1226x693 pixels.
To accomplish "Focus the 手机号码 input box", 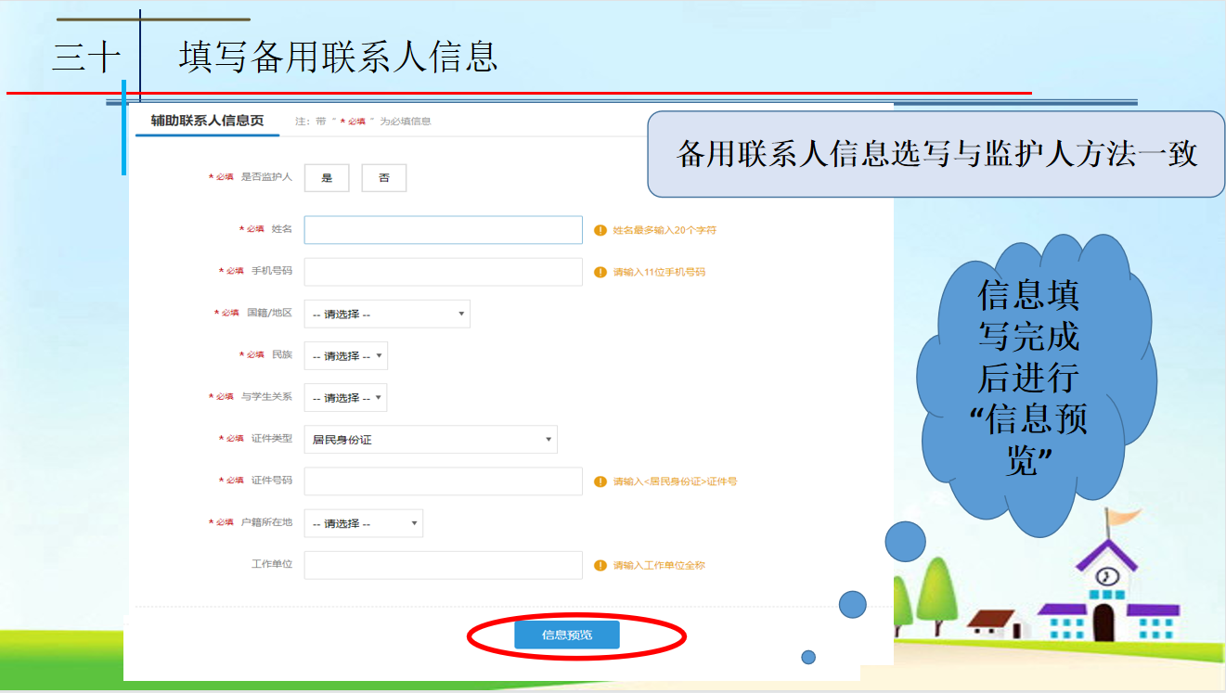I will click(x=444, y=273).
